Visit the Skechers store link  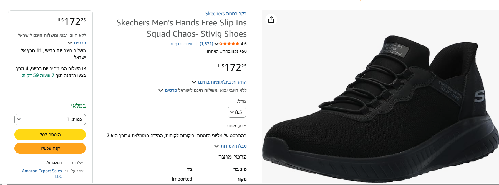coord(226,14)
